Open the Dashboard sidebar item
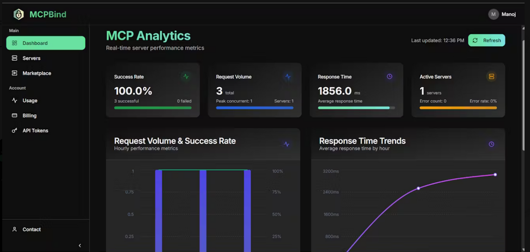530x252 pixels. coord(46,43)
